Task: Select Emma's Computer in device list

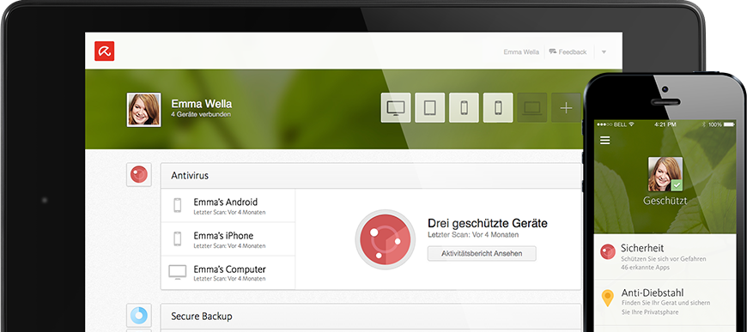Action: click(x=228, y=273)
